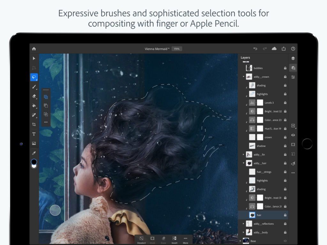Select the Crop tool
327x245 pixels.
34,124
